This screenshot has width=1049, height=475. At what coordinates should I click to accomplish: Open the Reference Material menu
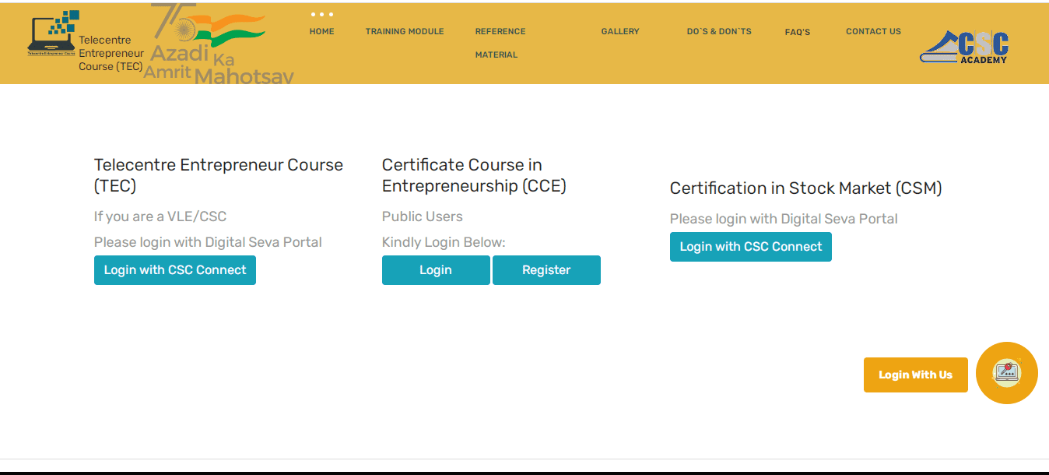point(500,43)
